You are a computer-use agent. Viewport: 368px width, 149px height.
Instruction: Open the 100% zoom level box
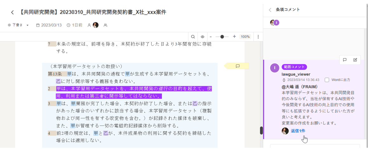tap(245, 37)
